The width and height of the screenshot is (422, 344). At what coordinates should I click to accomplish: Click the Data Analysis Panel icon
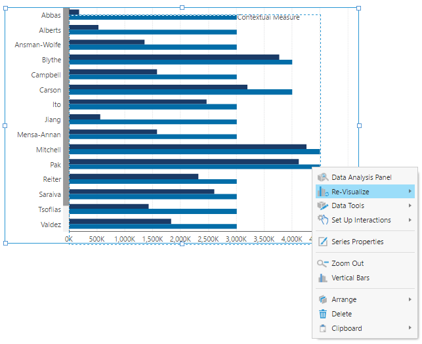tap(323, 177)
